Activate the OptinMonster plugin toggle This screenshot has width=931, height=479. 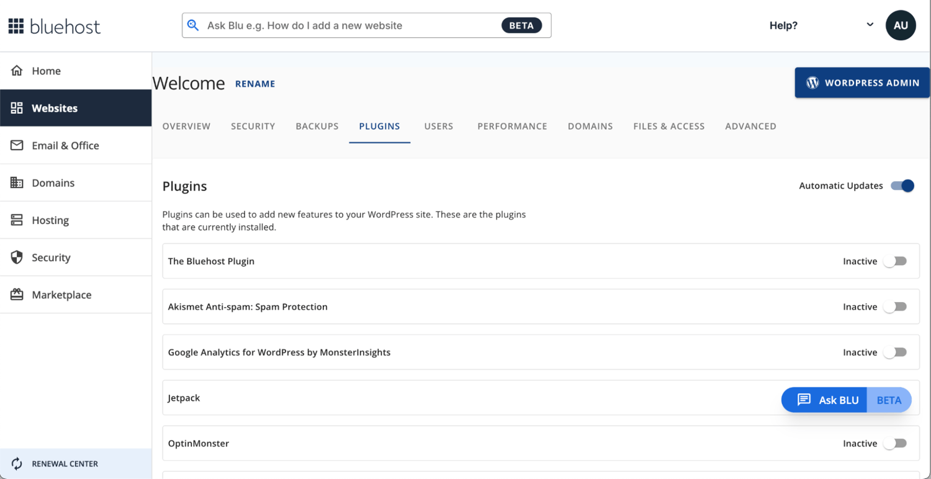(x=895, y=444)
